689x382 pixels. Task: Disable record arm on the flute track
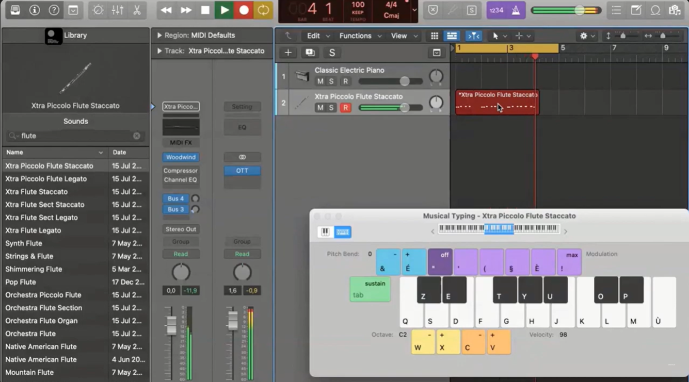click(x=345, y=108)
